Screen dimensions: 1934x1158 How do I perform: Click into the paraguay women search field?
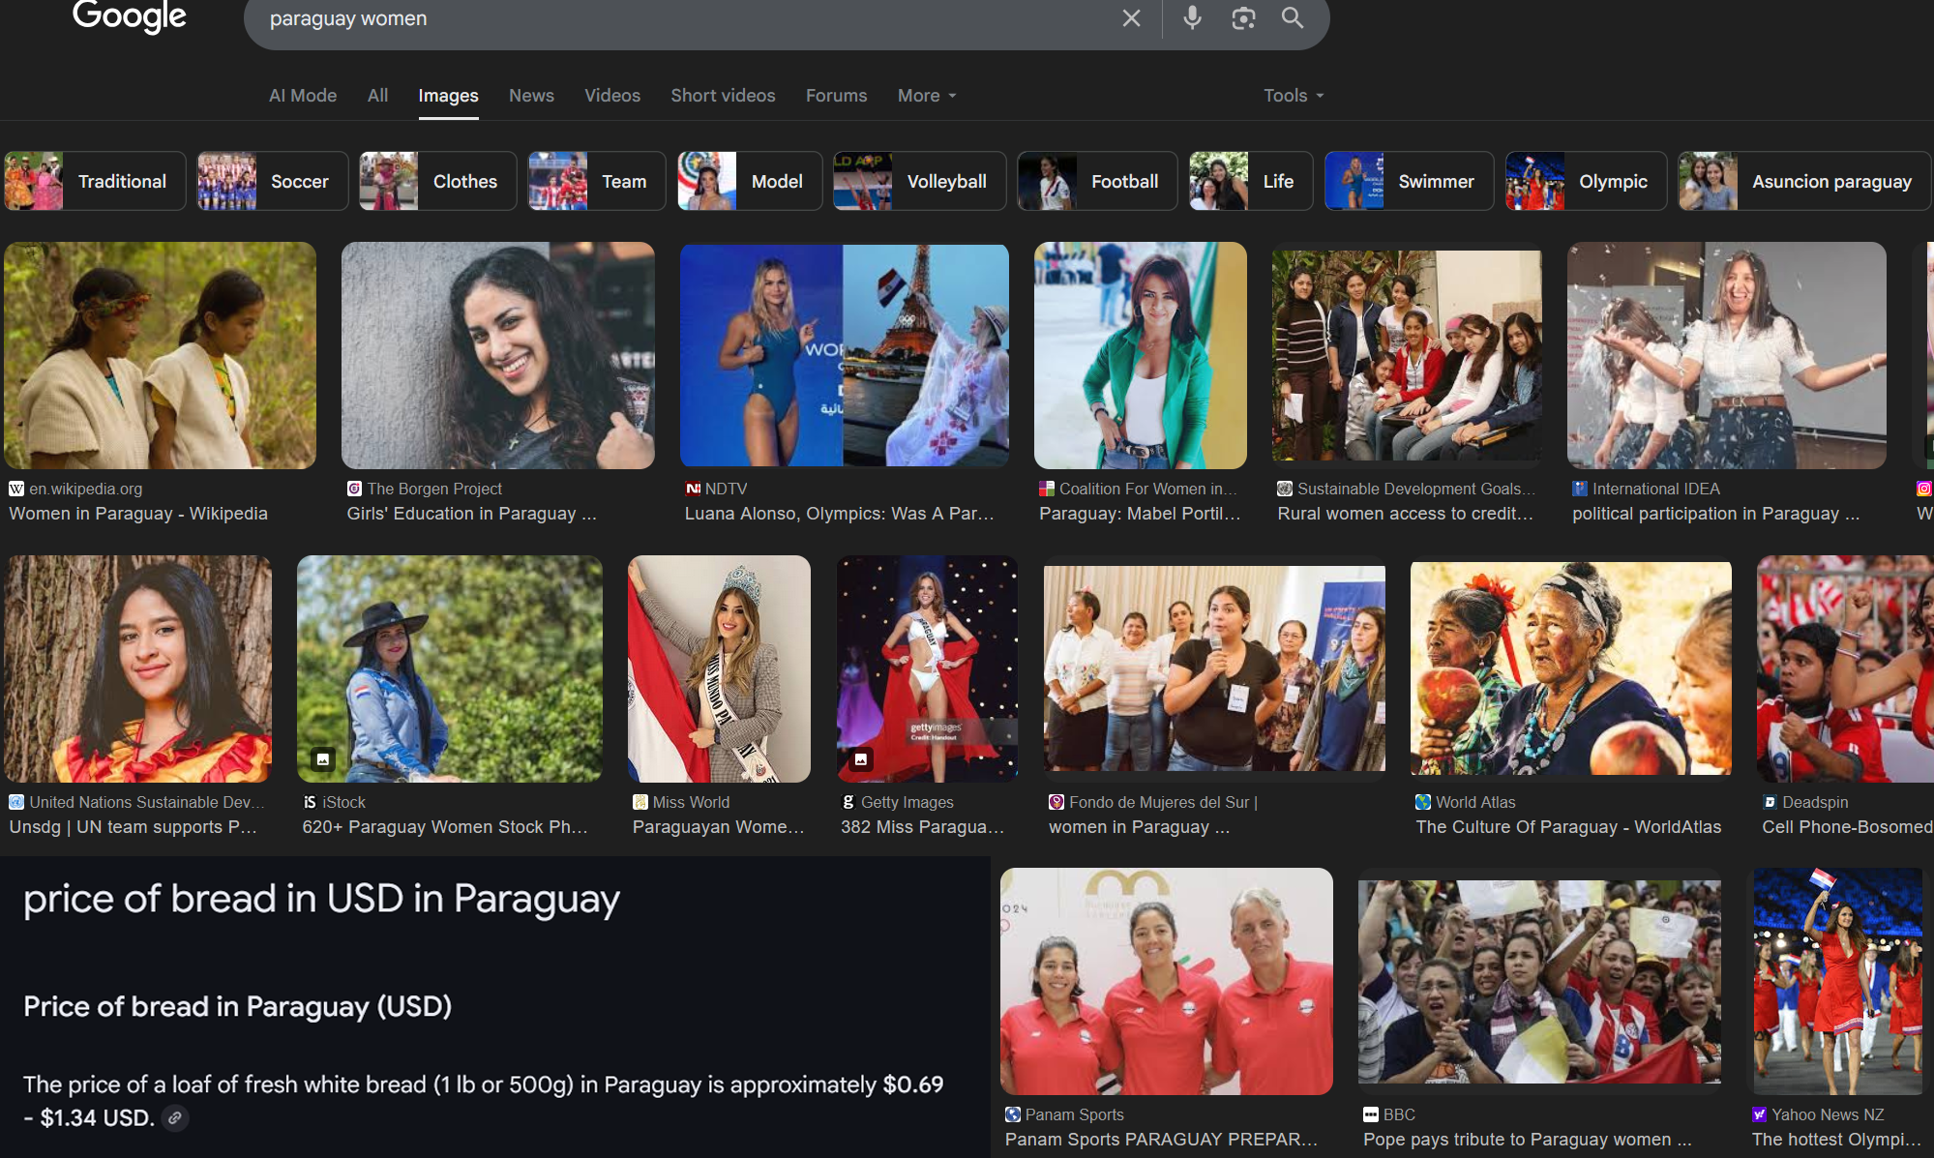(x=677, y=18)
